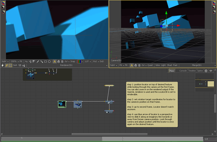Toggle Shad shadows in the 3D view
This screenshot has height=142, width=217.
(169, 65)
